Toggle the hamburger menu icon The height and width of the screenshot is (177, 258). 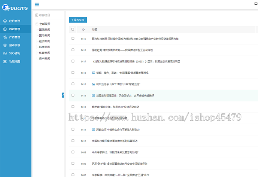pos(37,4)
